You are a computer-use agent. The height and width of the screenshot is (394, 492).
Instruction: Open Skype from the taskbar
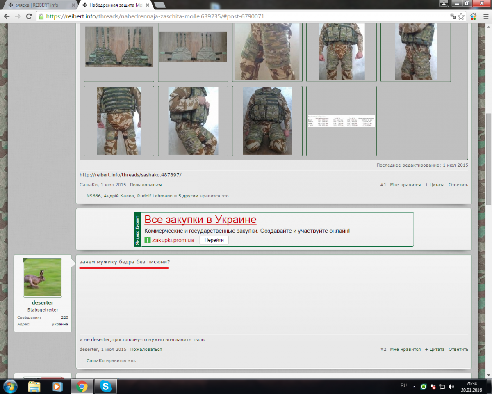pyautogui.click(x=106, y=386)
